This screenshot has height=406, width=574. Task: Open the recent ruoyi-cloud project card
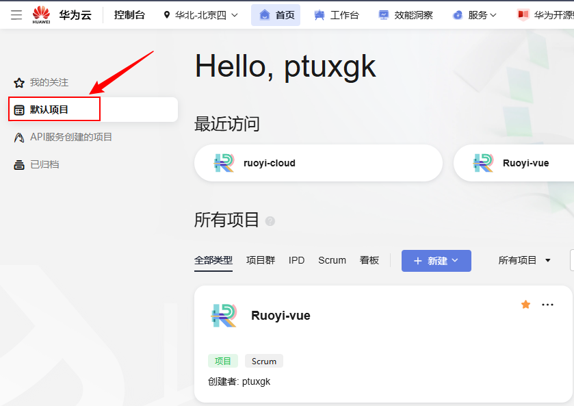[x=318, y=163]
